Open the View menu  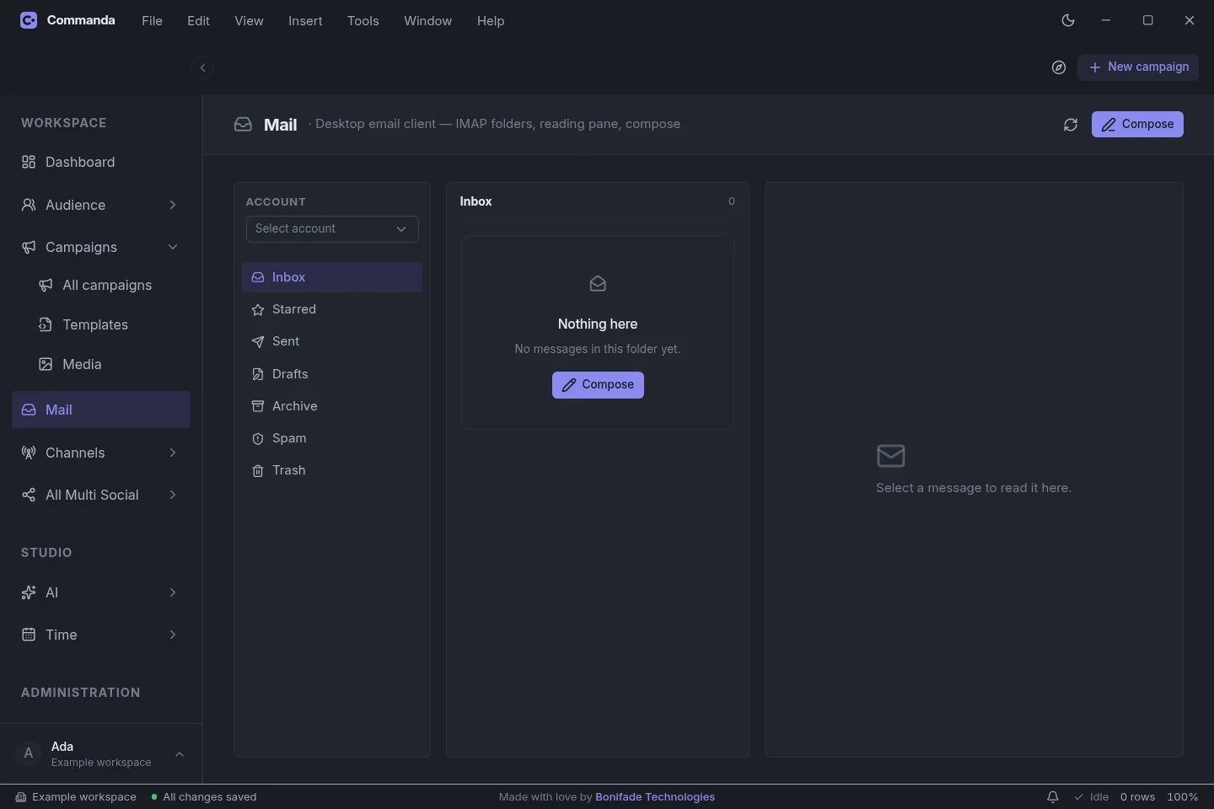249,21
